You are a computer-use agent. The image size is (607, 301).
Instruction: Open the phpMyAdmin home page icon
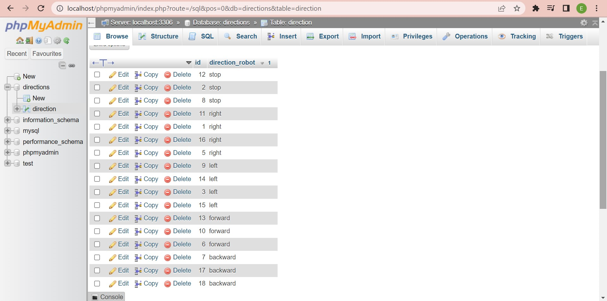click(x=20, y=41)
